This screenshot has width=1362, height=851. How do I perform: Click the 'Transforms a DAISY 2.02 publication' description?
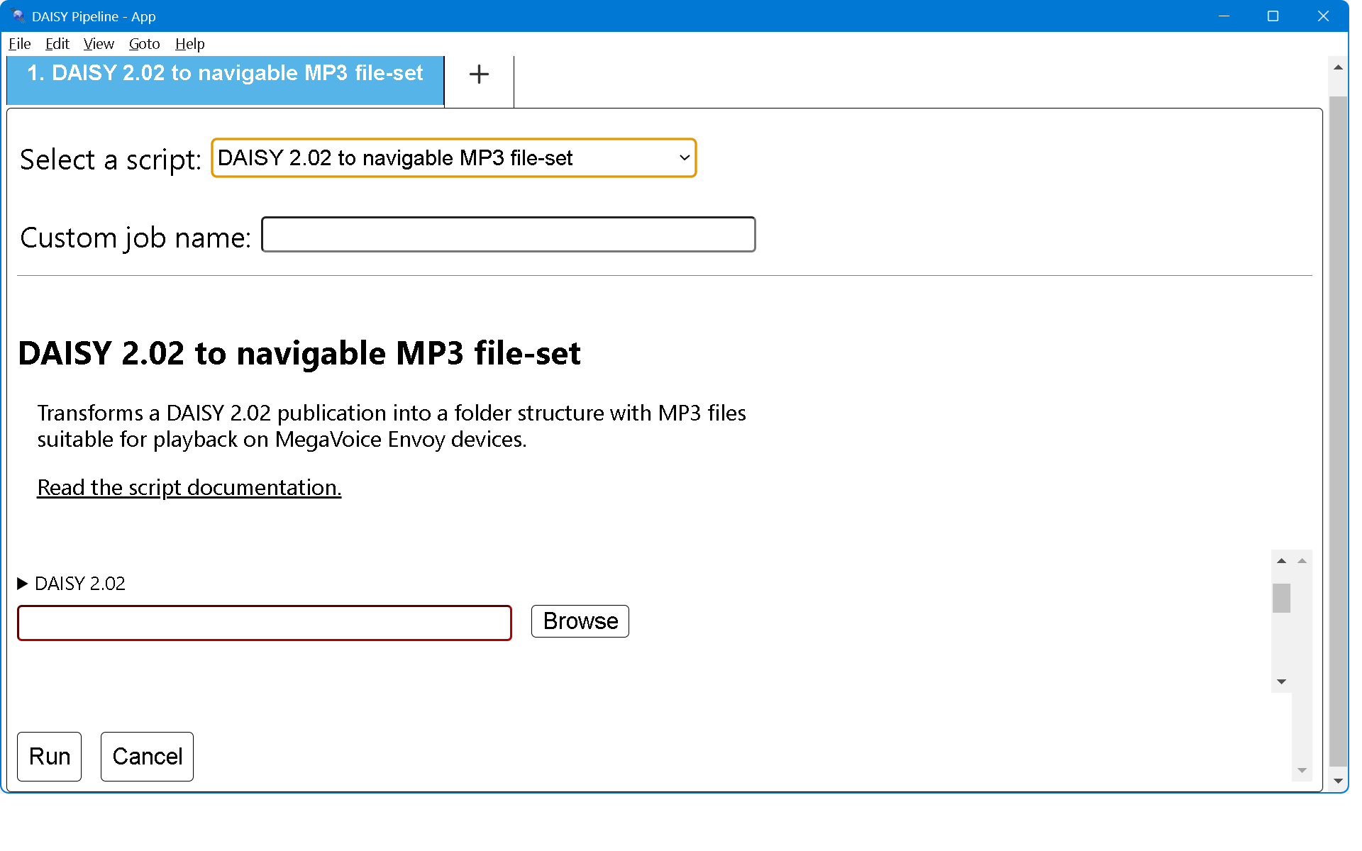coord(392,426)
